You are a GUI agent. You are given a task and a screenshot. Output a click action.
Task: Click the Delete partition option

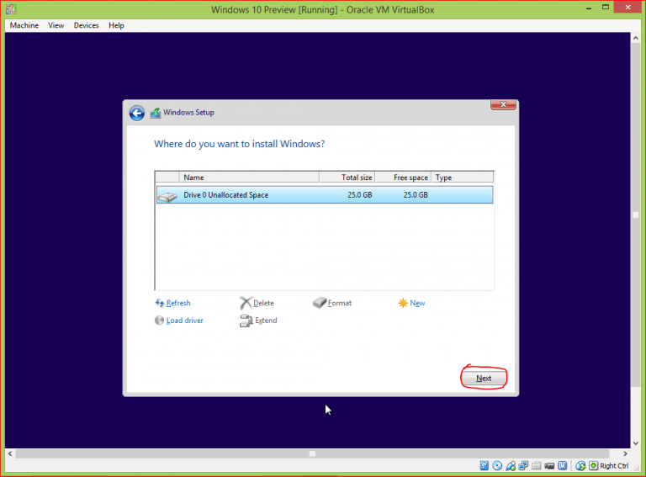(x=263, y=303)
